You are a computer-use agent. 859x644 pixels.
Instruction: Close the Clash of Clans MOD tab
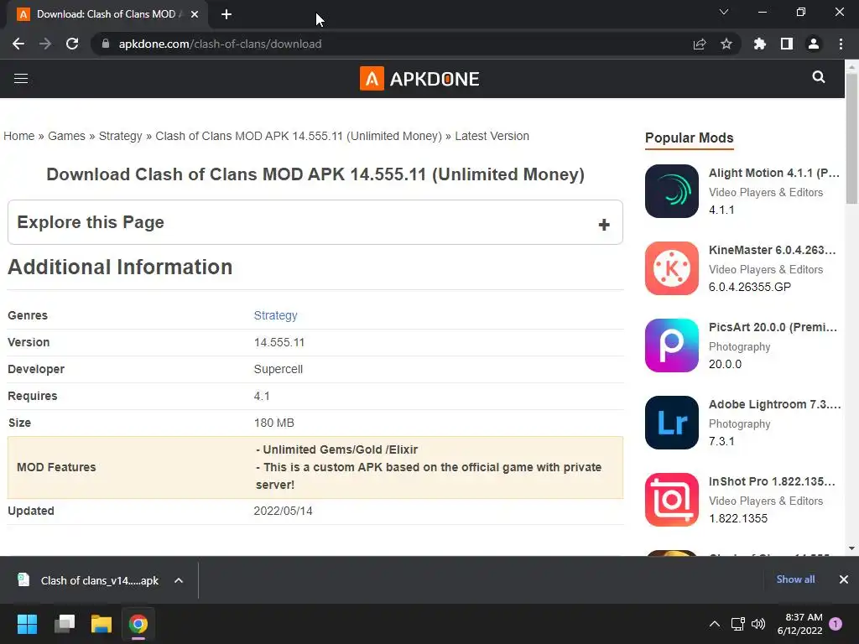(x=195, y=14)
